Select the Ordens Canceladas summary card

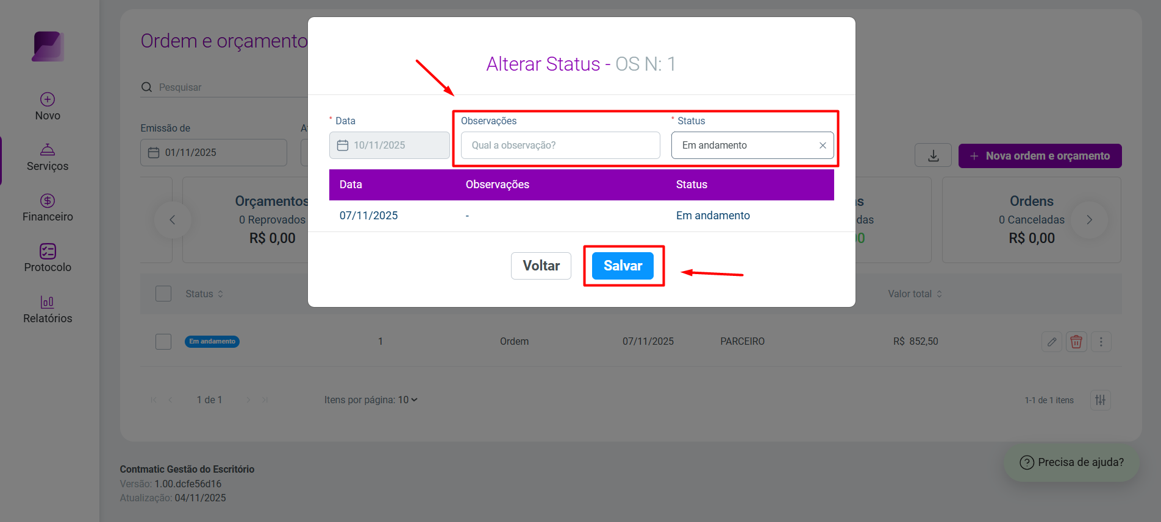click(x=1031, y=220)
